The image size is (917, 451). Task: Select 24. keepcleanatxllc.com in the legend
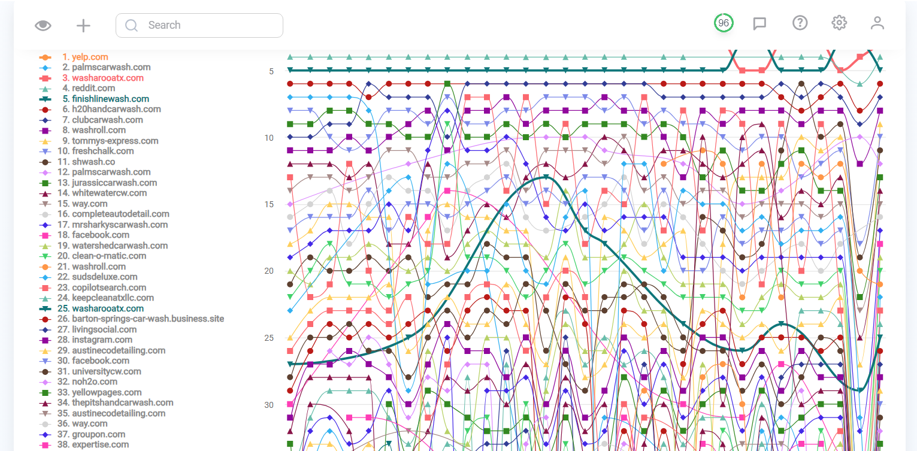click(96, 298)
